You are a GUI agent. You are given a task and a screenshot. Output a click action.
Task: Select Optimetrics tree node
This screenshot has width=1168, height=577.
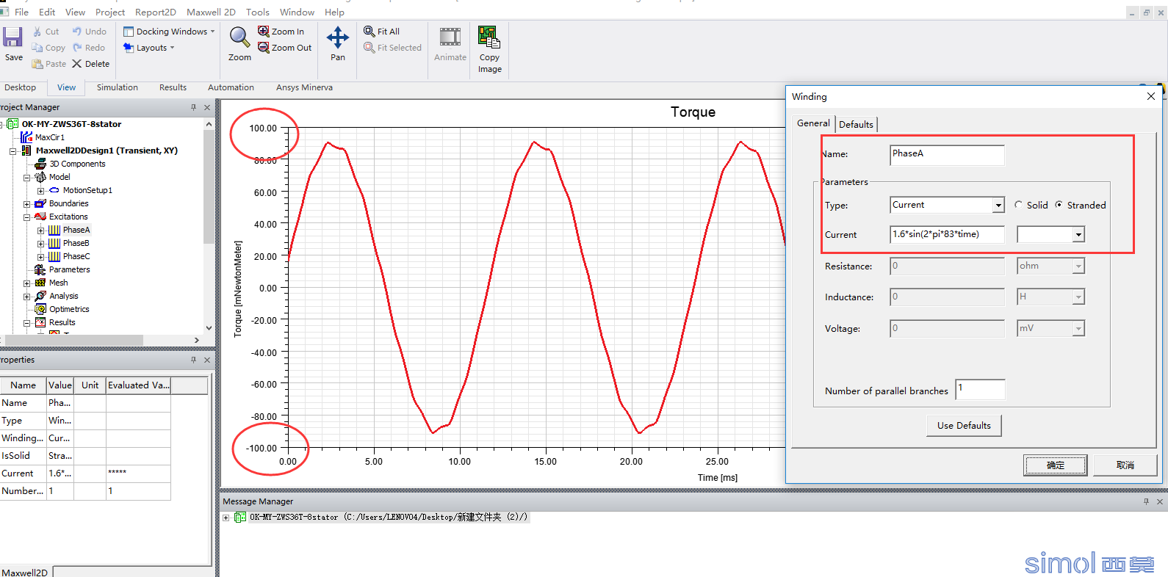click(x=69, y=309)
